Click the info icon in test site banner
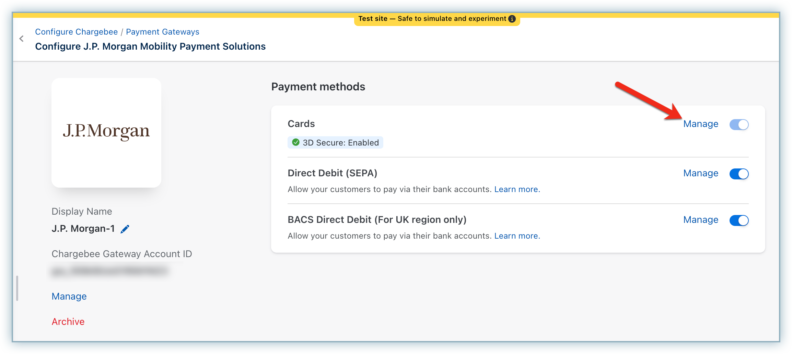792x354 pixels. [x=512, y=19]
